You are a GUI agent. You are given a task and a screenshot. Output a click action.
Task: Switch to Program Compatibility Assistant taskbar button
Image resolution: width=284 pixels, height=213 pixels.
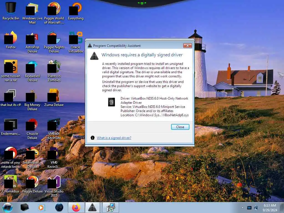click(x=92, y=207)
